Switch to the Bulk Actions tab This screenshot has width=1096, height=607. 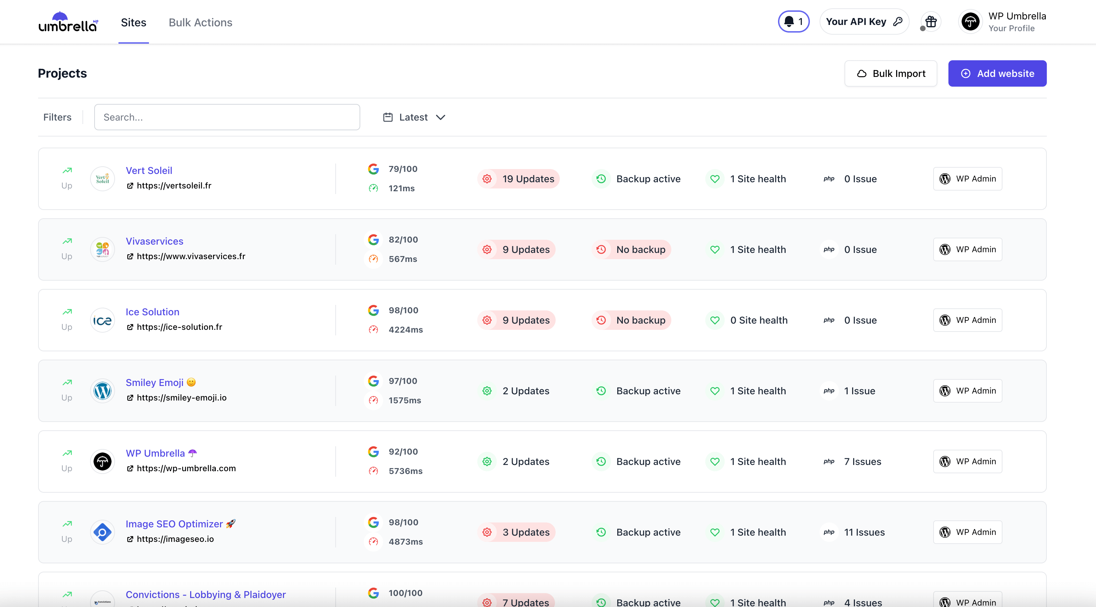(x=201, y=22)
